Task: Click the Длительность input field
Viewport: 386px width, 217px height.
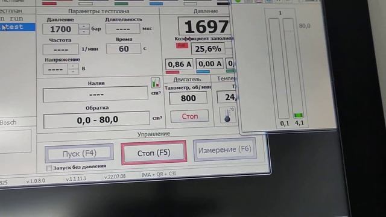Action: coord(123,29)
